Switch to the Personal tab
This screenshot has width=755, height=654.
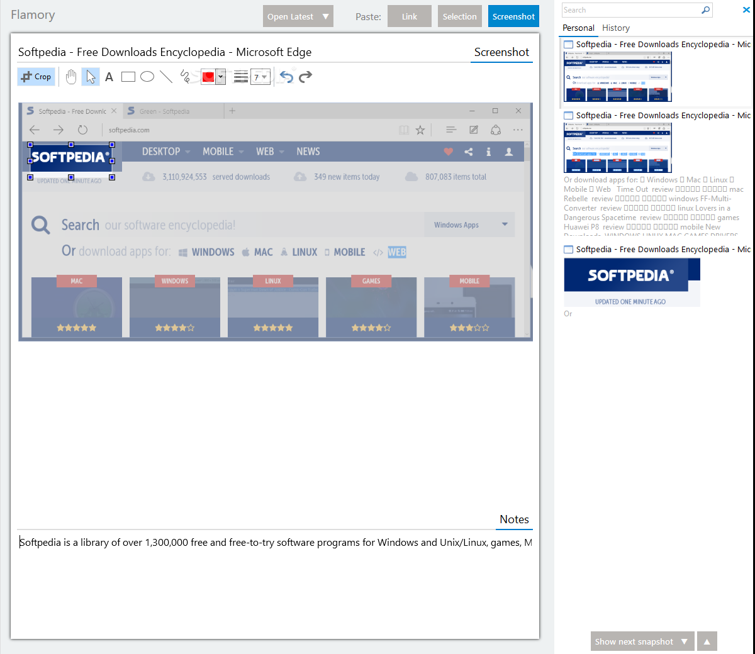point(578,28)
